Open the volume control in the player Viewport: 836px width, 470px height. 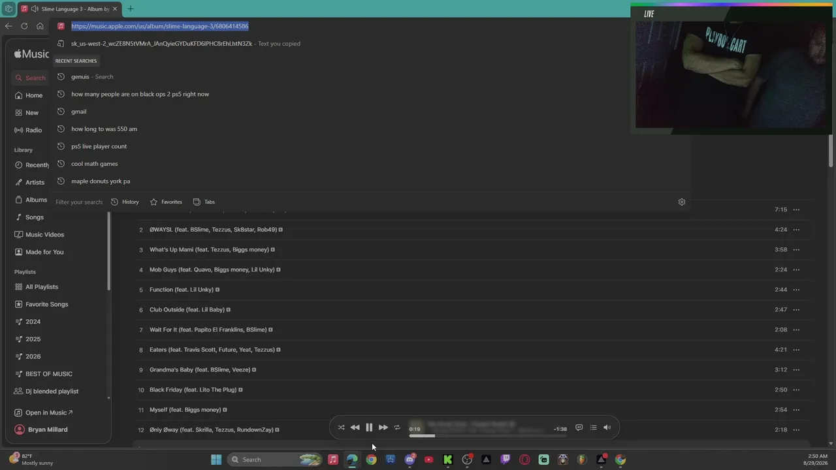607,428
